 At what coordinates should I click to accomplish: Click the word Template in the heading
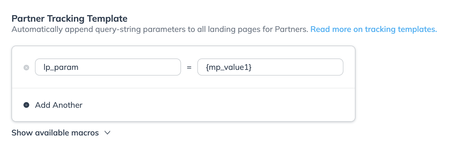(107, 19)
